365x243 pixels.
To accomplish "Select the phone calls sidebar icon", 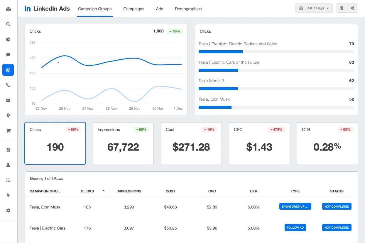I will [8, 85].
